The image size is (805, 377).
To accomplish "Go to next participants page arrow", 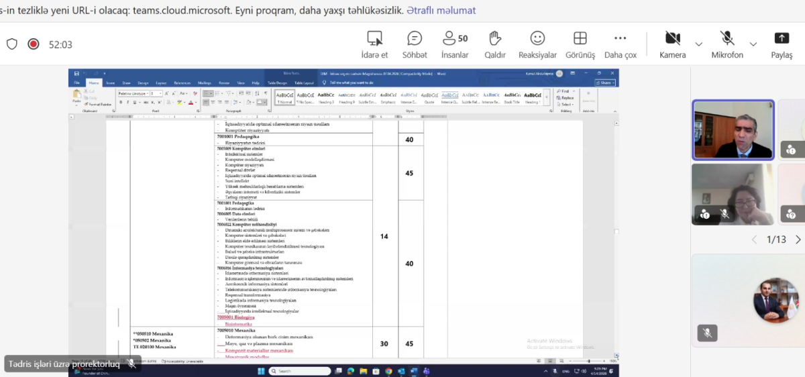I will [798, 239].
